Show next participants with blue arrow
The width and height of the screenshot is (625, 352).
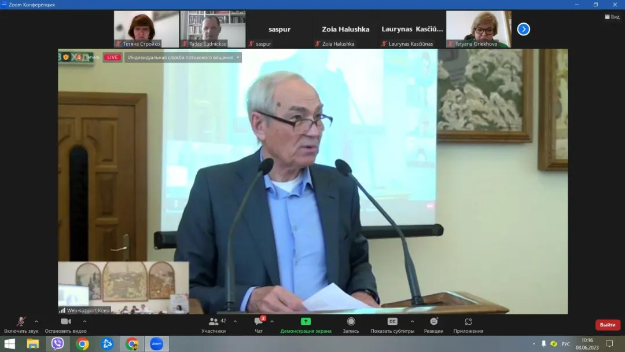(x=523, y=29)
